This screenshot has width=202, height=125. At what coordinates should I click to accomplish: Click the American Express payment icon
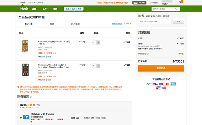[x=173, y=84]
